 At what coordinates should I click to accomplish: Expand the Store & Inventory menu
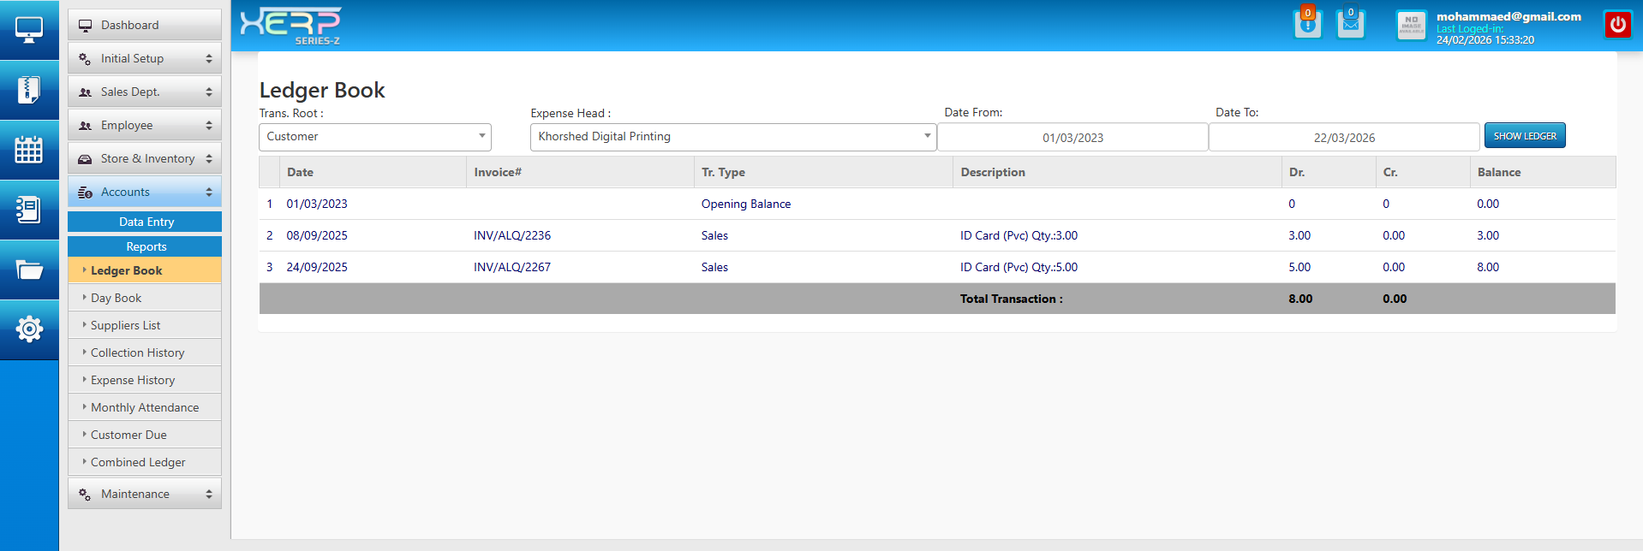tap(145, 158)
